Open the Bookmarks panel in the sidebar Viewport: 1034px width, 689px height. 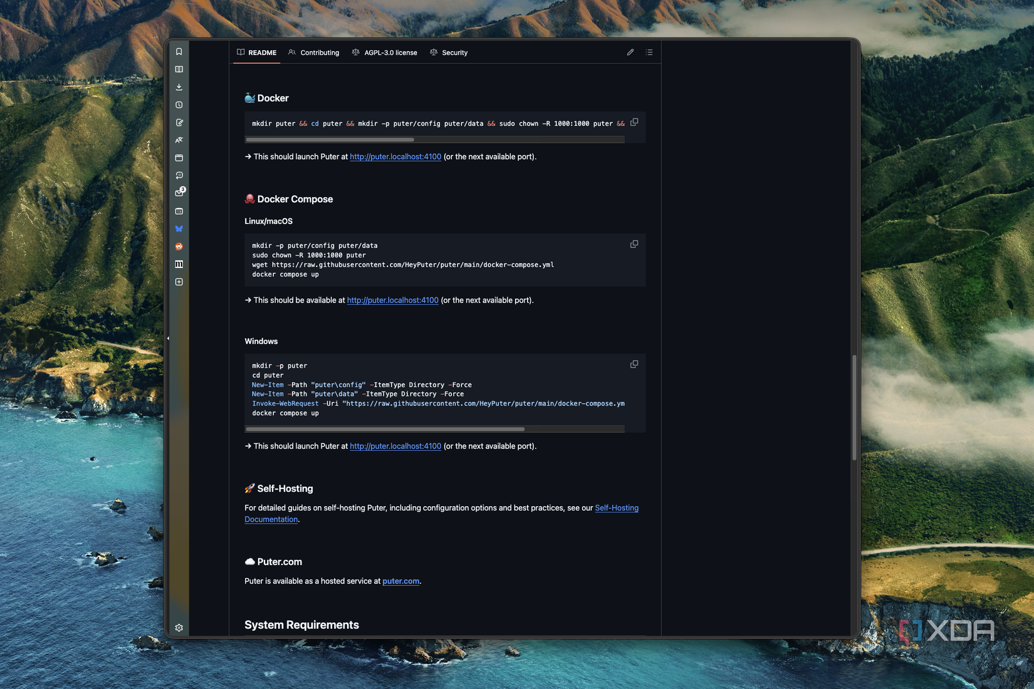tap(179, 52)
